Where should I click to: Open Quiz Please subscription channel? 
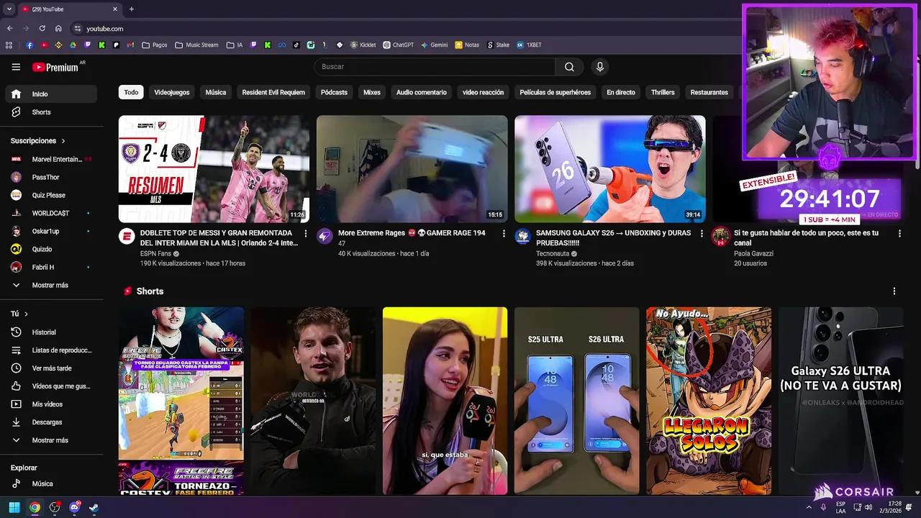pos(50,195)
